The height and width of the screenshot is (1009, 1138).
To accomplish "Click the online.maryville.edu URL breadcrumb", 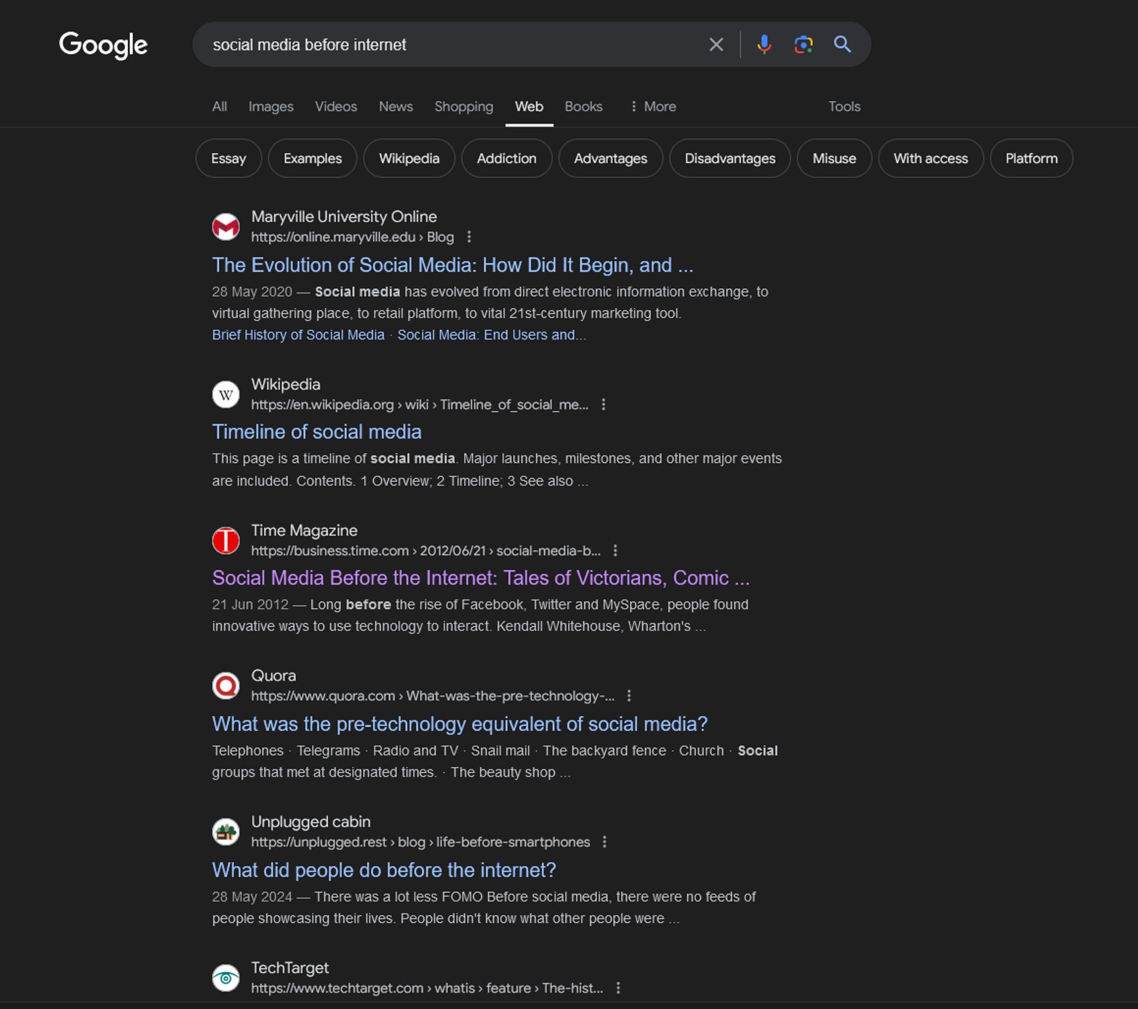I will (352, 237).
